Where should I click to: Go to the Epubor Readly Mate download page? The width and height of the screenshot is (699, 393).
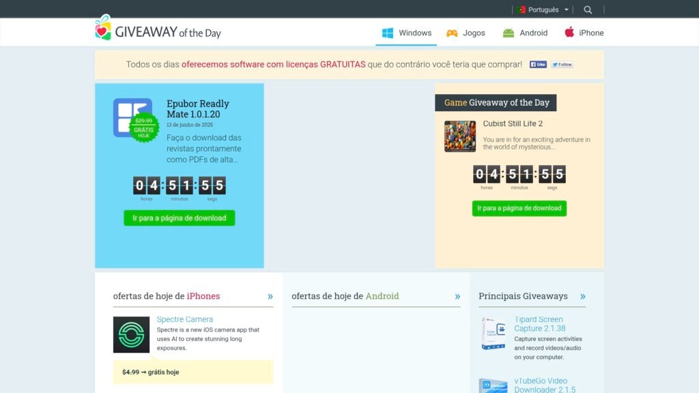180,218
